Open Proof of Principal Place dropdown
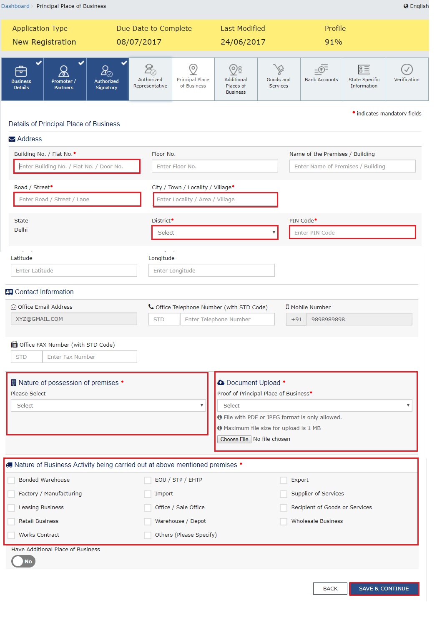 pos(314,405)
